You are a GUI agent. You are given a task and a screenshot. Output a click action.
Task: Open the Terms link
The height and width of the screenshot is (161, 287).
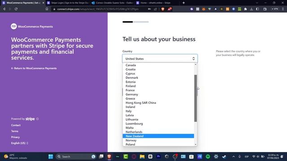click(15, 131)
